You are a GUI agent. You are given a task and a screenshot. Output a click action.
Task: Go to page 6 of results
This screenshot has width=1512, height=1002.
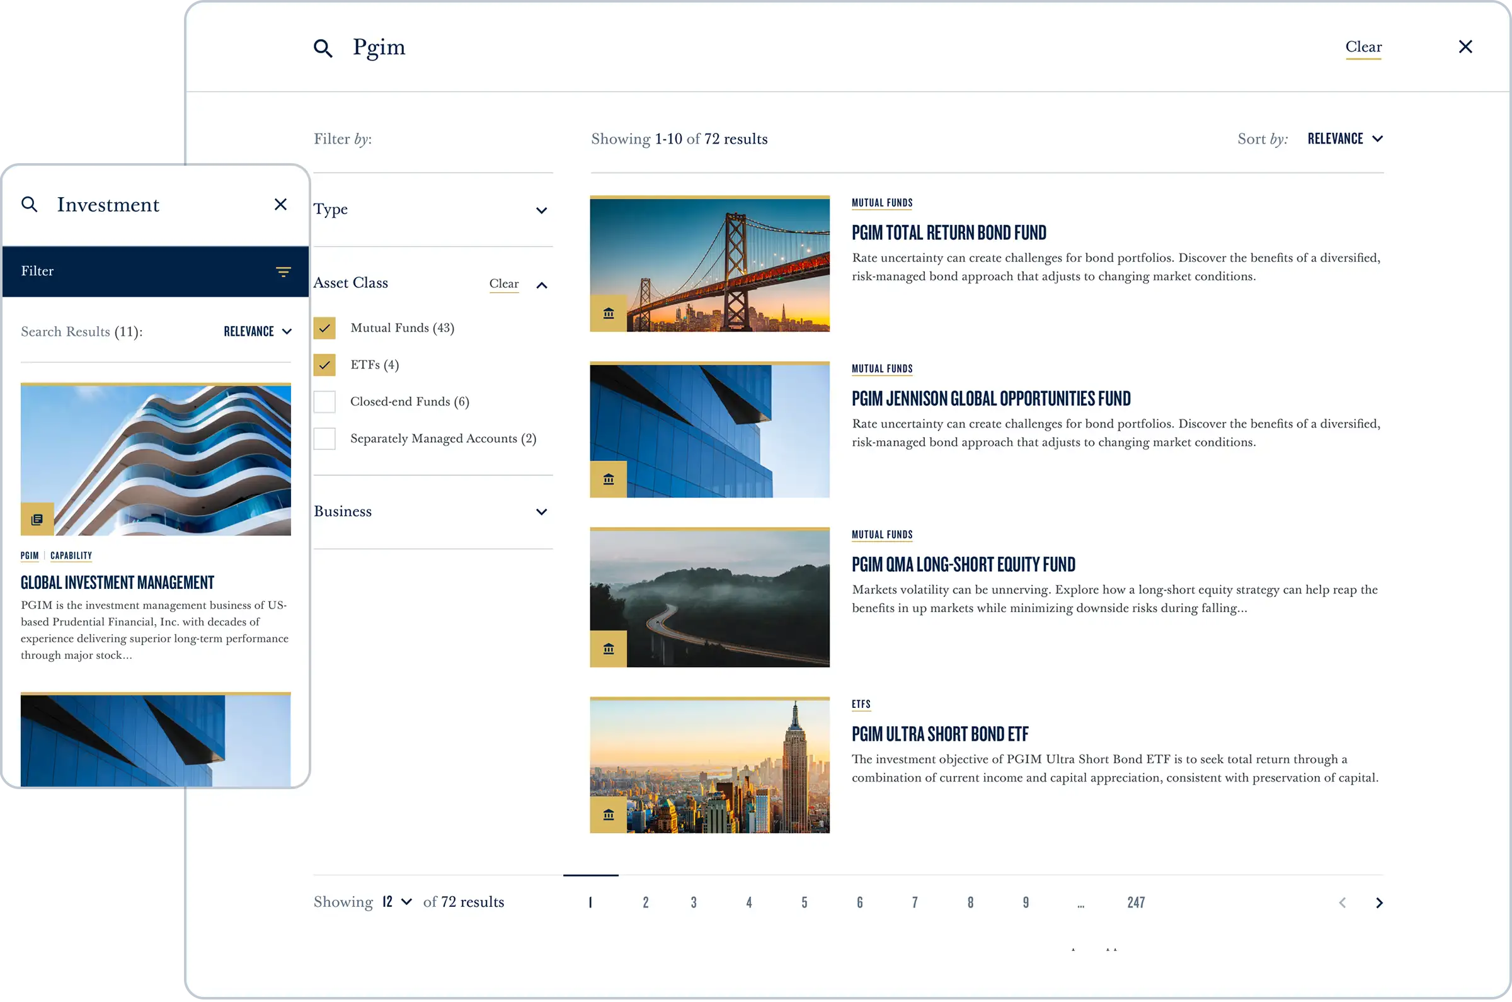pyautogui.click(x=860, y=903)
